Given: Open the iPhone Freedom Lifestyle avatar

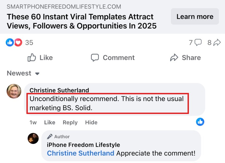Looking at the screenshot, I should (33, 138).
